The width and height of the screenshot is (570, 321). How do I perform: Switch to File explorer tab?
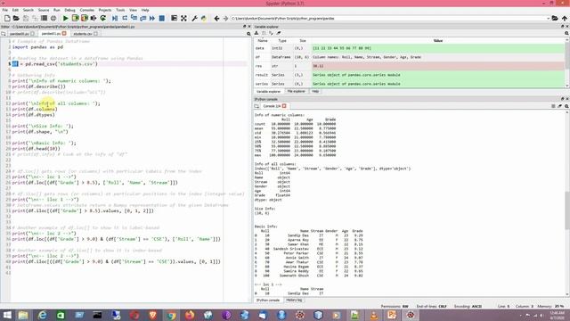click(x=296, y=91)
